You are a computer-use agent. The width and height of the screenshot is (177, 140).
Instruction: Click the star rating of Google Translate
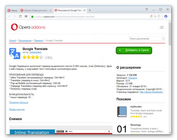[x=33, y=57]
